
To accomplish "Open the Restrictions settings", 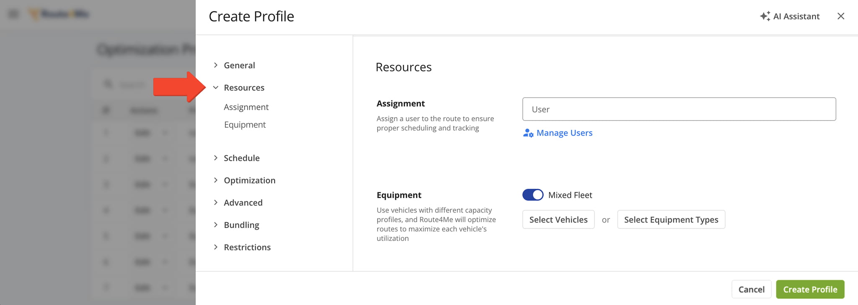I will [247, 247].
